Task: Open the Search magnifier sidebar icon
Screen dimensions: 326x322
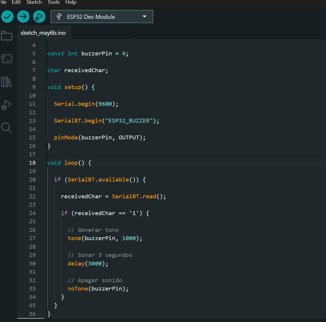Action: point(6,128)
